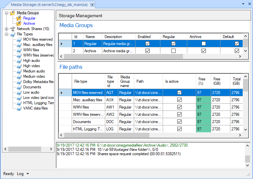Click the Dolby Metadata files tree icon
The height and width of the screenshot is (179, 253).
pyautogui.click(x=19, y=82)
